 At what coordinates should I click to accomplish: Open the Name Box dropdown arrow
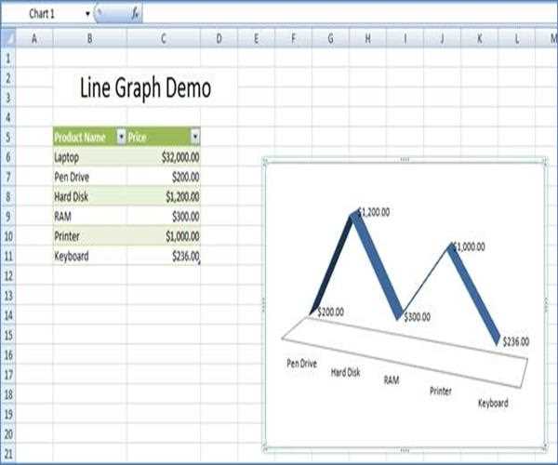(88, 14)
